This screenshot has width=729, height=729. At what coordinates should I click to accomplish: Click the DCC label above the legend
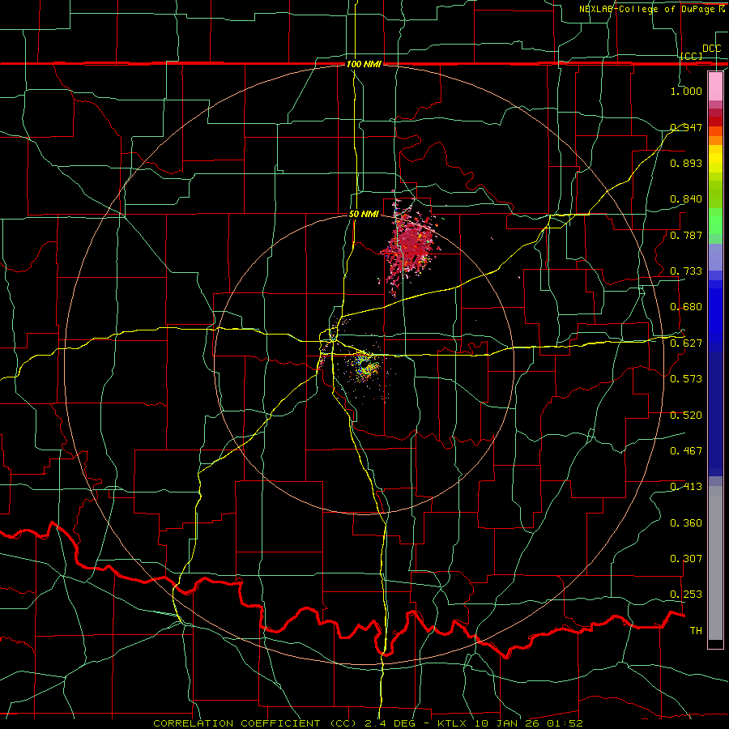pyautogui.click(x=711, y=49)
